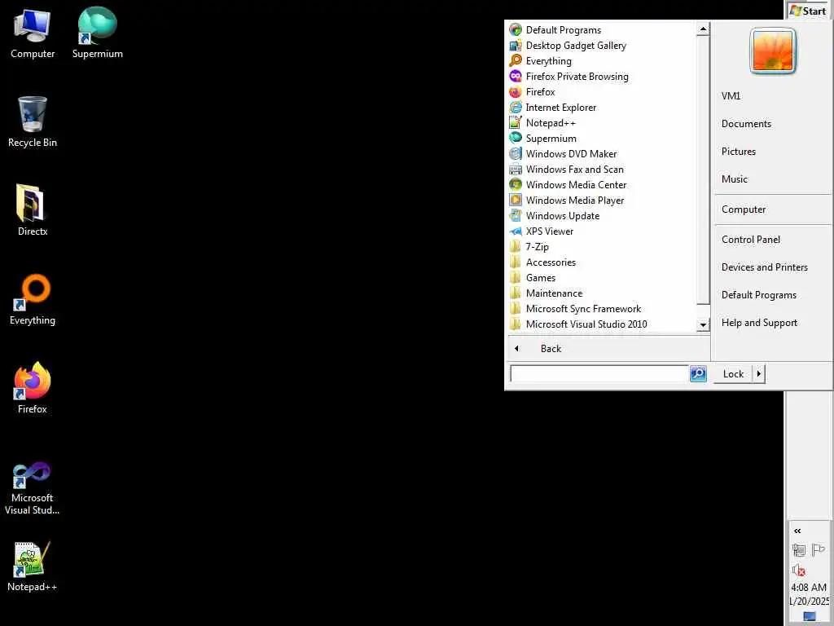Image resolution: width=834 pixels, height=626 pixels.
Task: Click in the Start menu search box
Action: click(599, 373)
